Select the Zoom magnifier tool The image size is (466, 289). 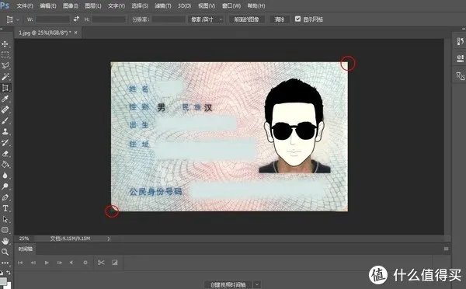5,252
